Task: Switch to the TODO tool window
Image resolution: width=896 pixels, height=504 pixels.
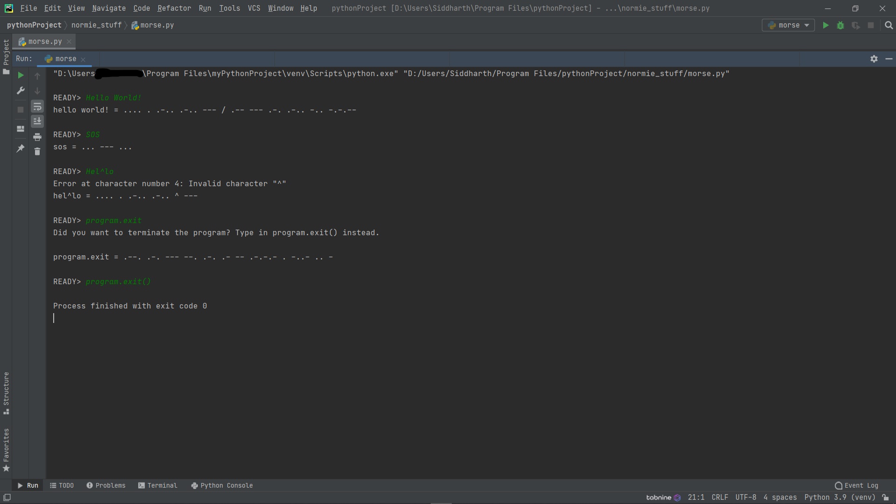Action: click(x=62, y=485)
